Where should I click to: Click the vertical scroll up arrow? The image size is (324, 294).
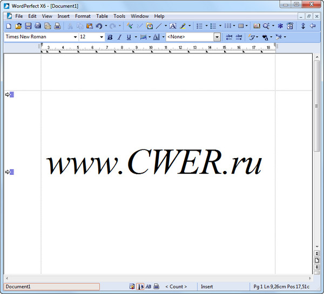point(316,57)
